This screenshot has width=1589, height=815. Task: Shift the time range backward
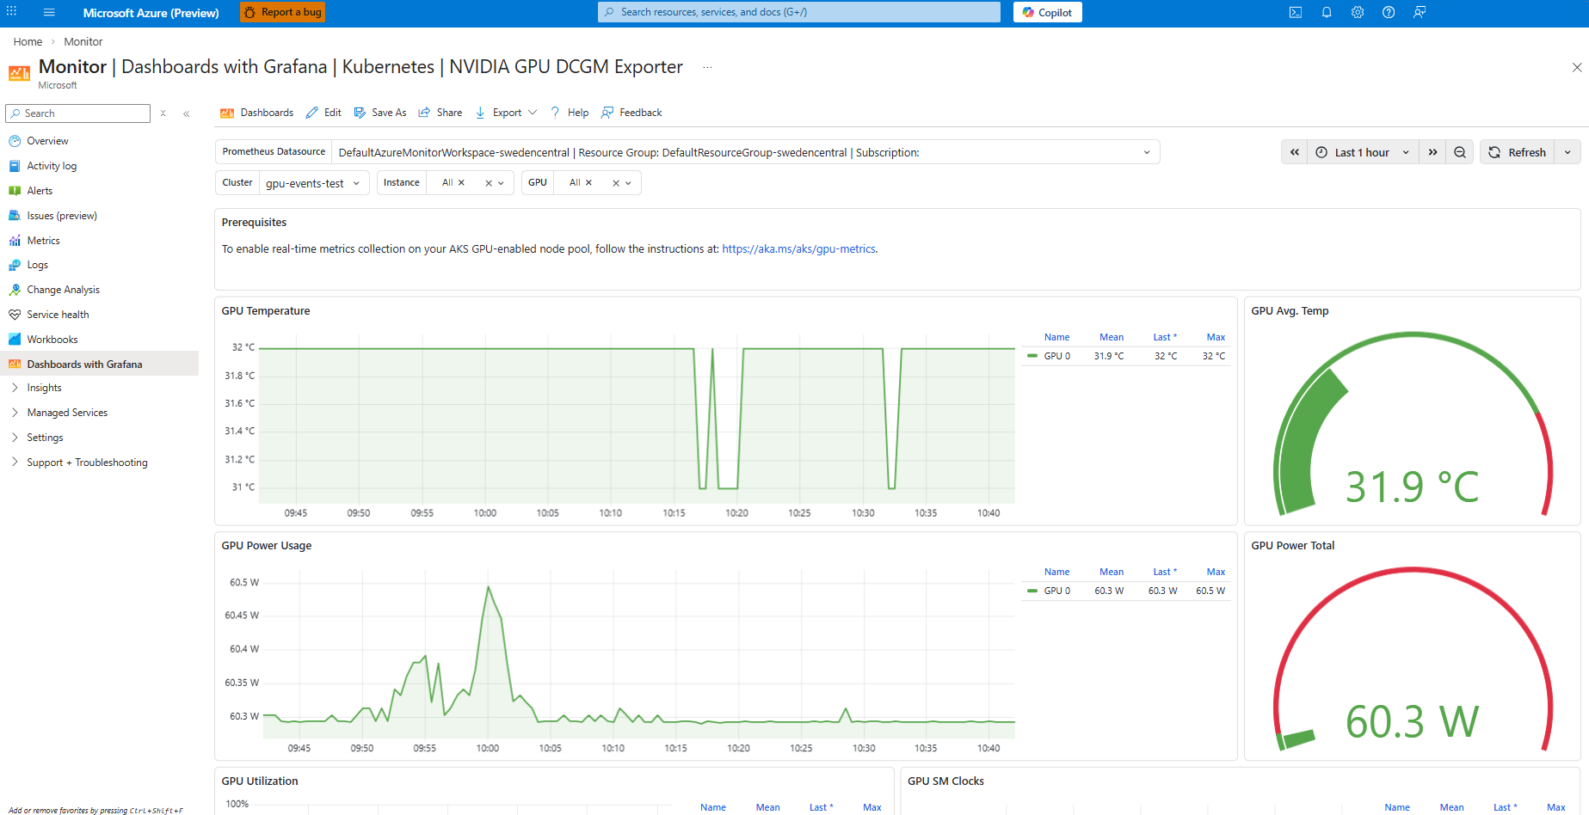1295,152
